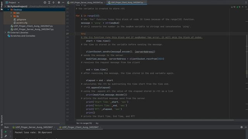The width and height of the screenshot is (248, 139).
Task: Toggle the Project side tool button
Action: pyautogui.click(x=2, y=5)
